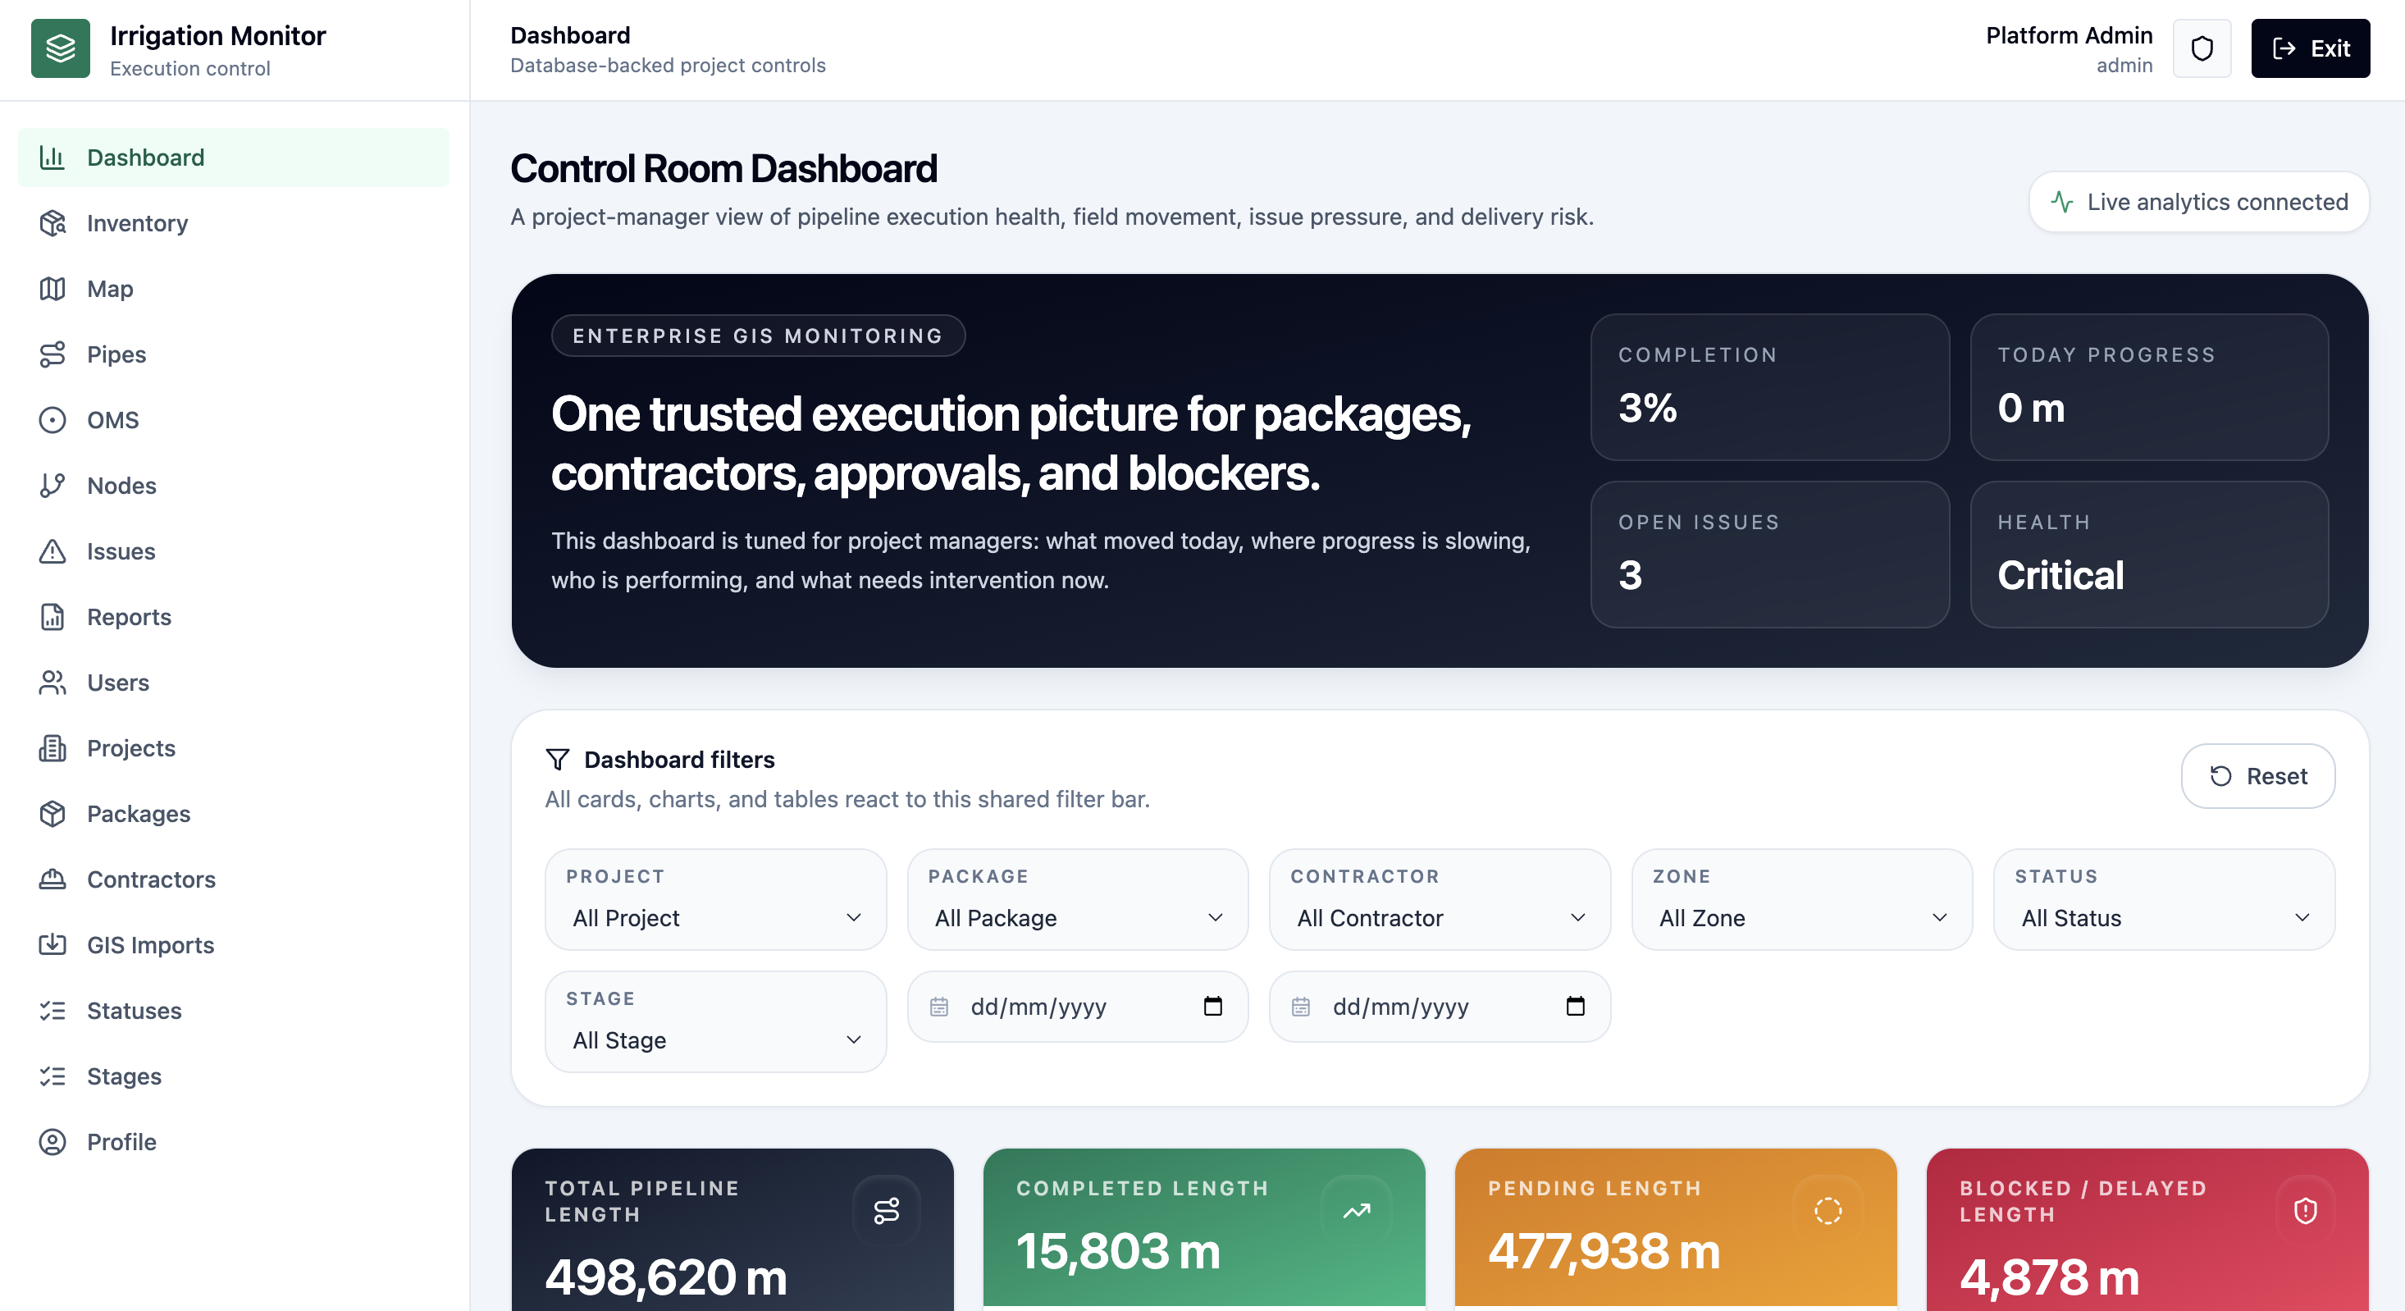Open GIS Imports in the sidebar
This screenshot has width=2405, height=1311.
click(x=234, y=945)
